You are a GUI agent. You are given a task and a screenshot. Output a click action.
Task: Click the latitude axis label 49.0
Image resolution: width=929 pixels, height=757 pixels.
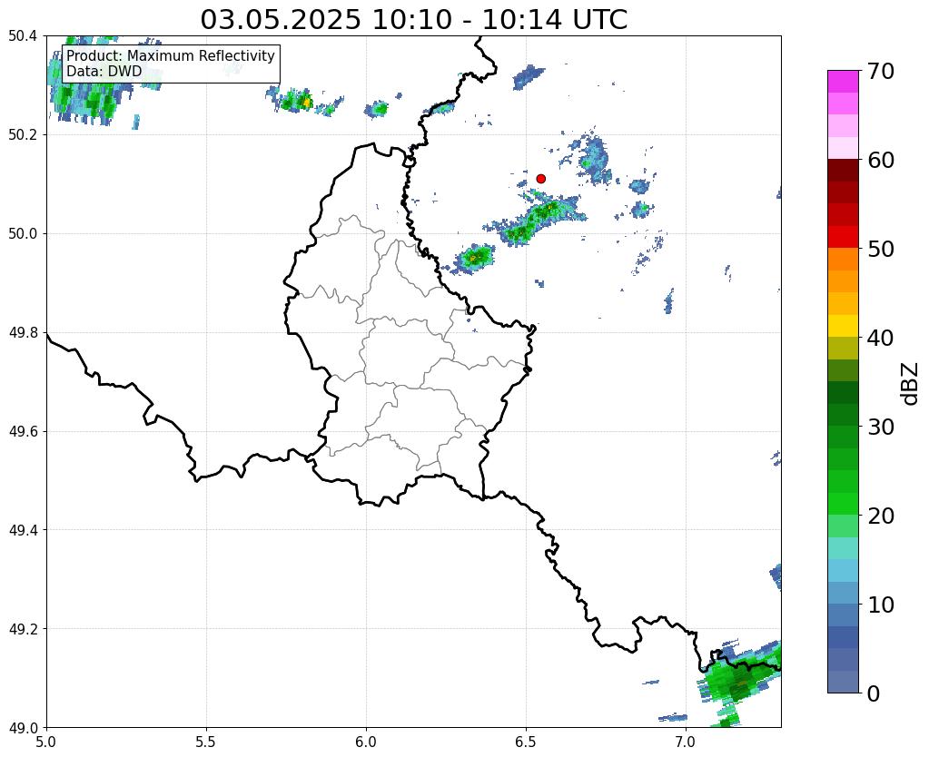click(x=23, y=728)
